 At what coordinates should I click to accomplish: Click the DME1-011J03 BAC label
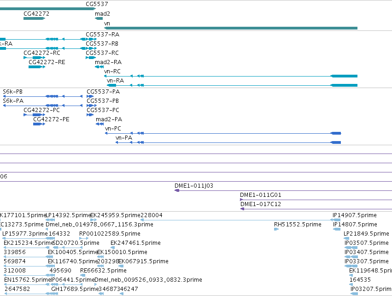coord(194,186)
